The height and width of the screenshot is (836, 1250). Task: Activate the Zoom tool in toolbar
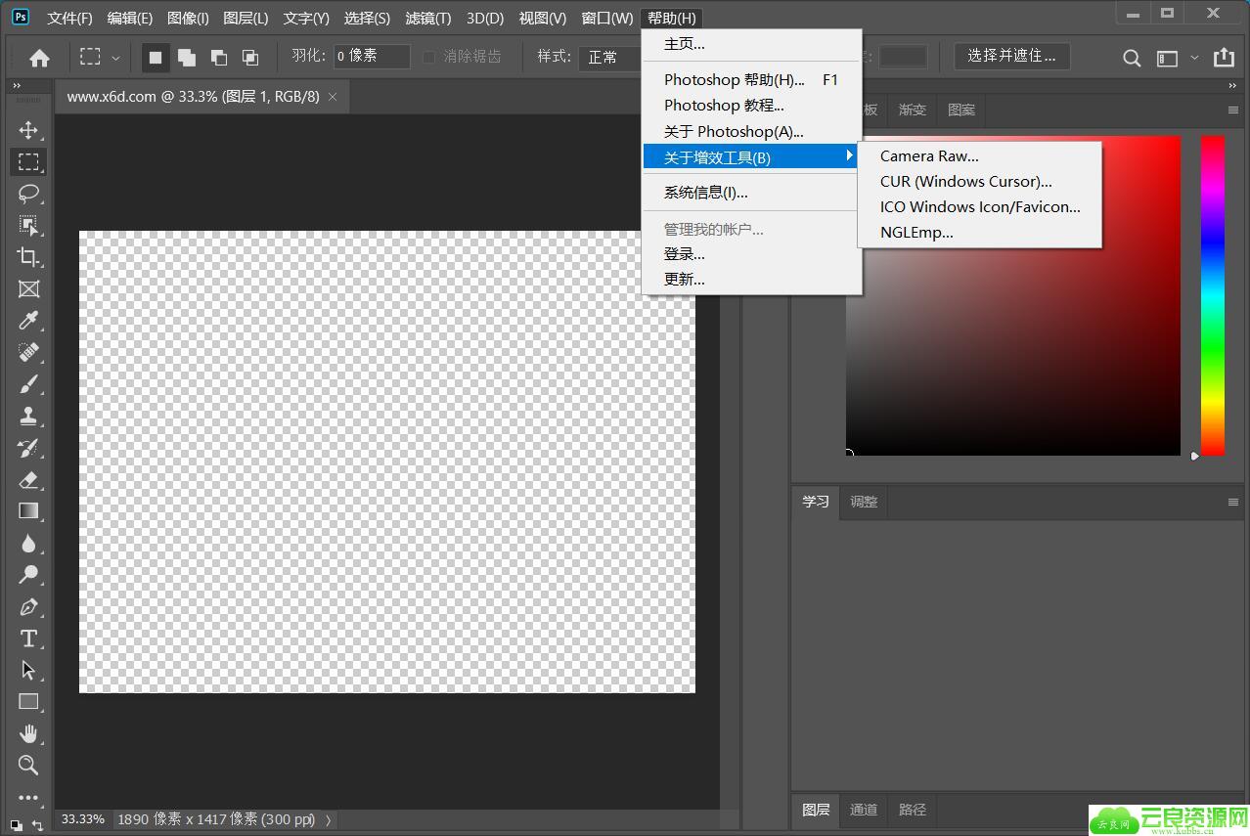pyautogui.click(x=28, y=765)
